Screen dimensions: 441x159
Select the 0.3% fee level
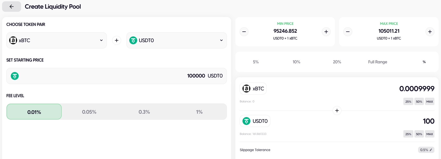144,112
